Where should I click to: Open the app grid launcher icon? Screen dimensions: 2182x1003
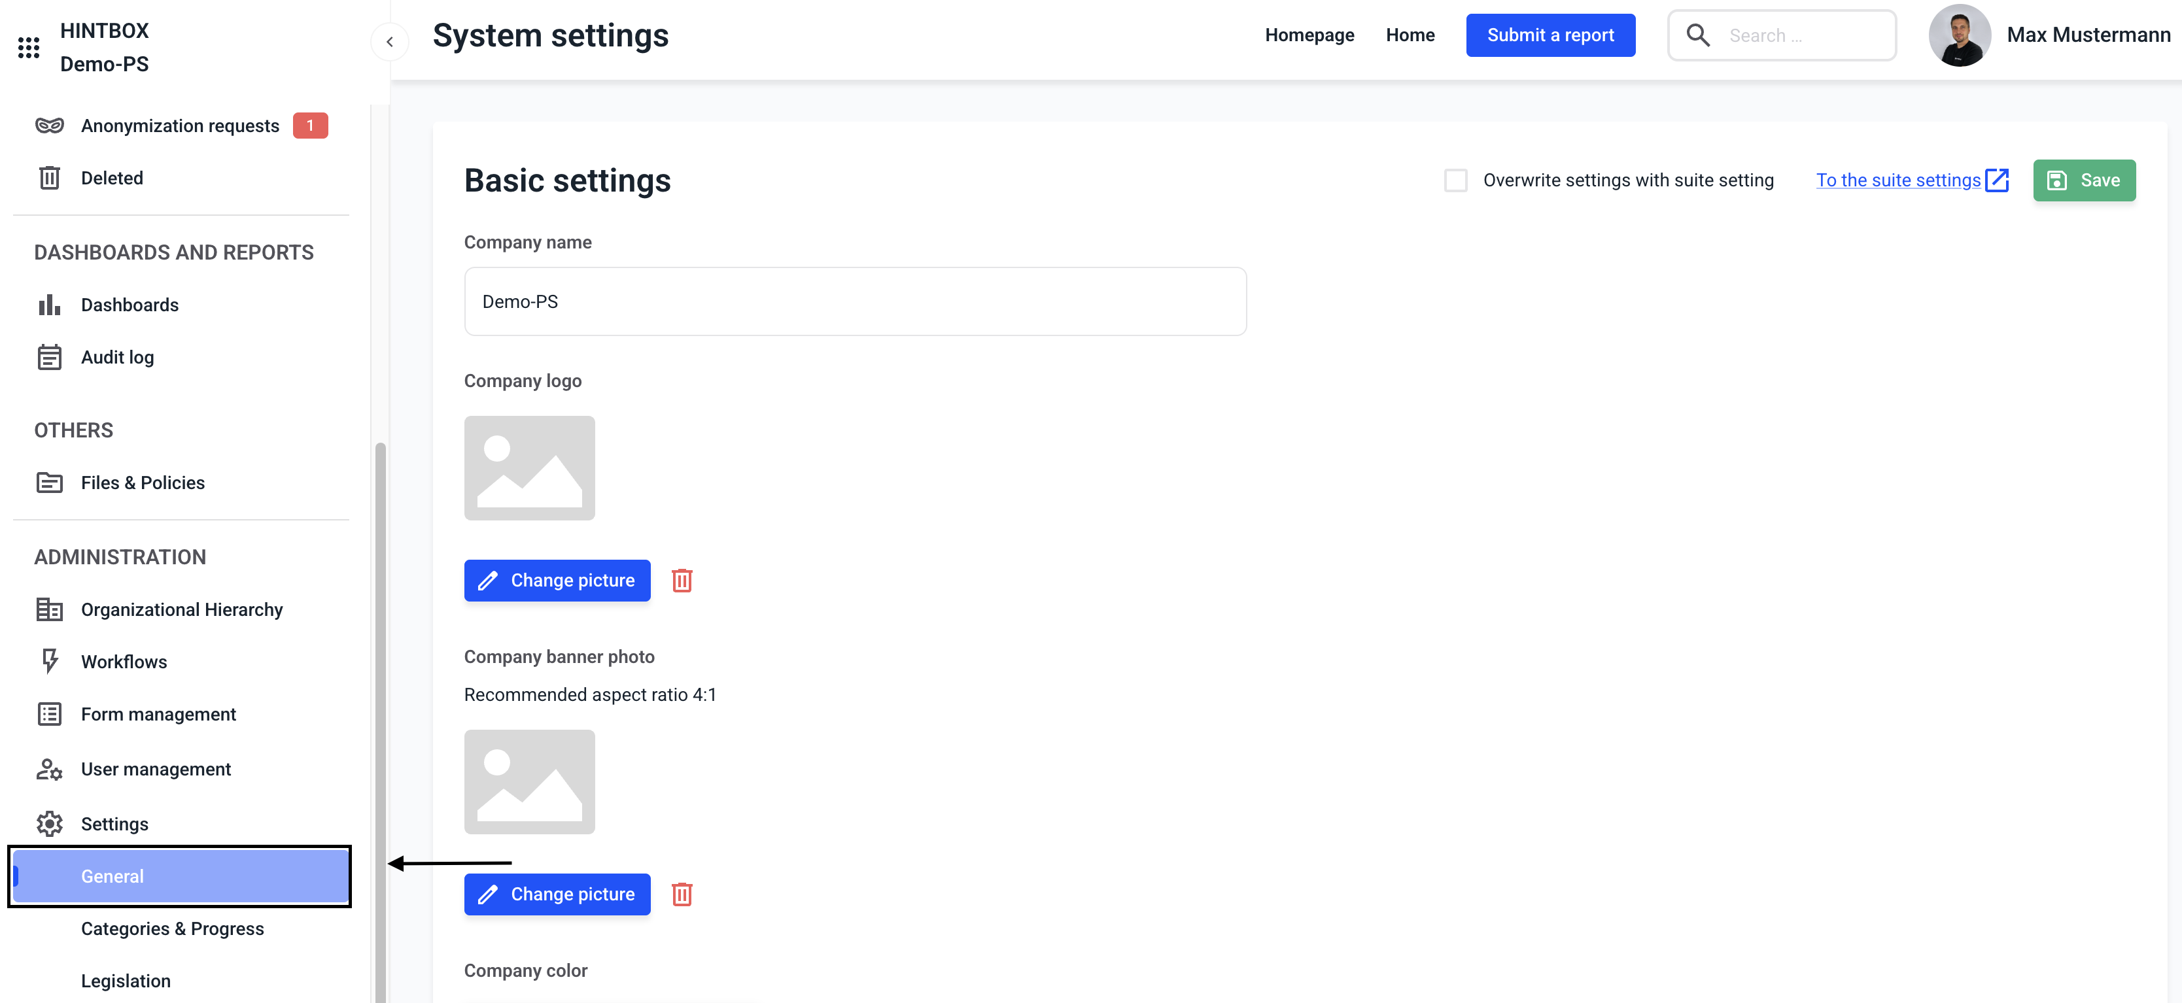click(x=29, y=47)
